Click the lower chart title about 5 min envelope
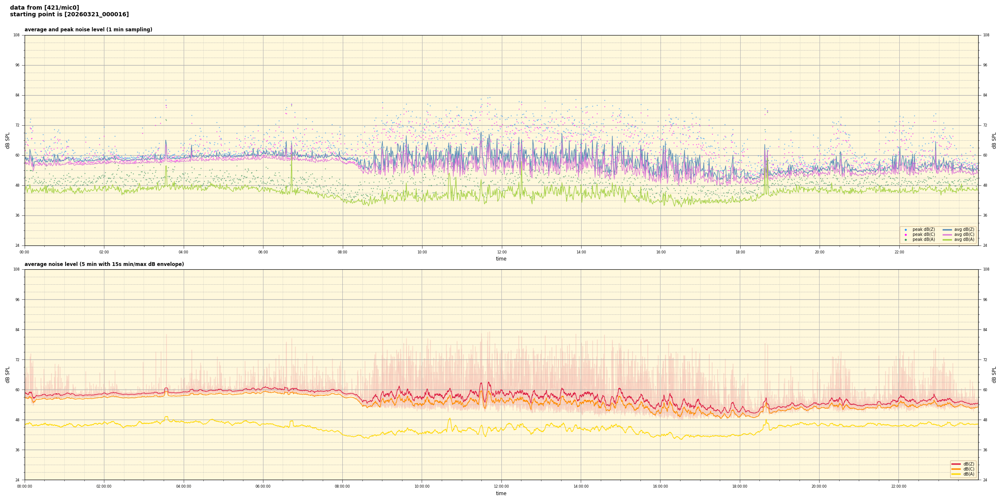Screen dimensions: 1002x501 click(104, 264)
